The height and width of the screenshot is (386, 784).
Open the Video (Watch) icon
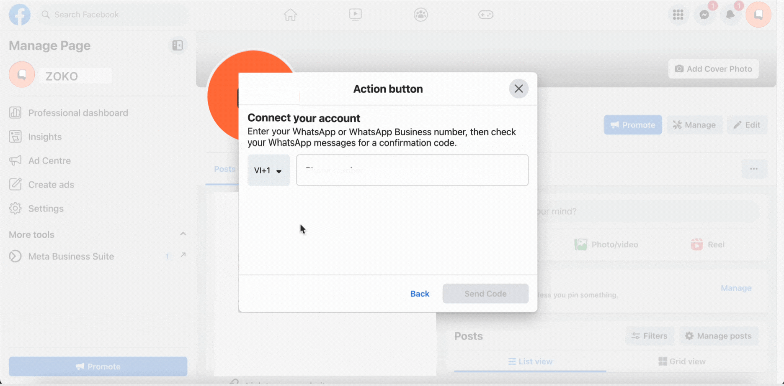[355, 15]
